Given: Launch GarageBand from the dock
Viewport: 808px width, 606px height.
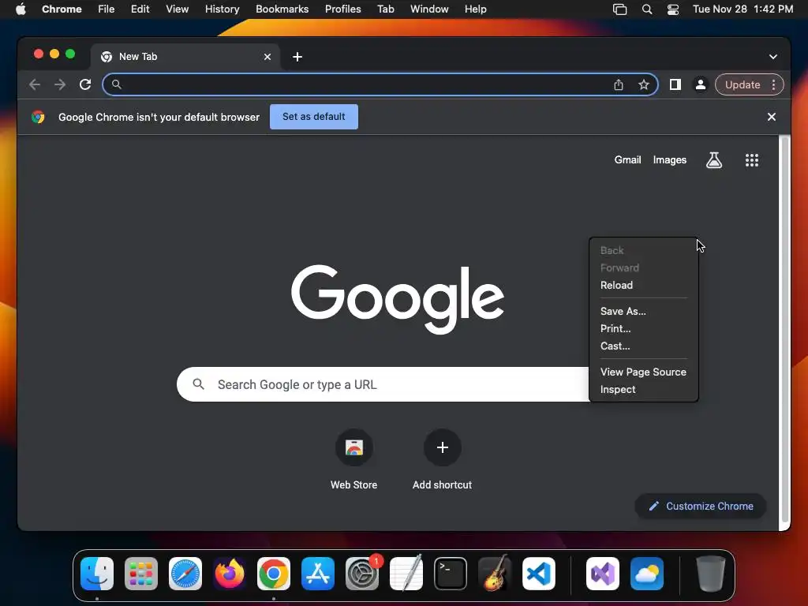Looking at the screenshot, I should pyautogui.click(x=495, y=574).
